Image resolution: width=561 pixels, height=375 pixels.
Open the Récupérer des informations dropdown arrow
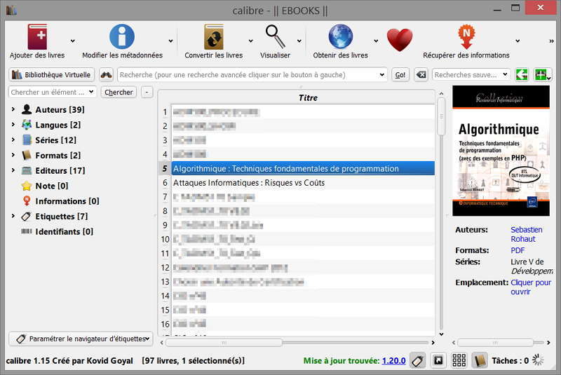coord(518,41)
